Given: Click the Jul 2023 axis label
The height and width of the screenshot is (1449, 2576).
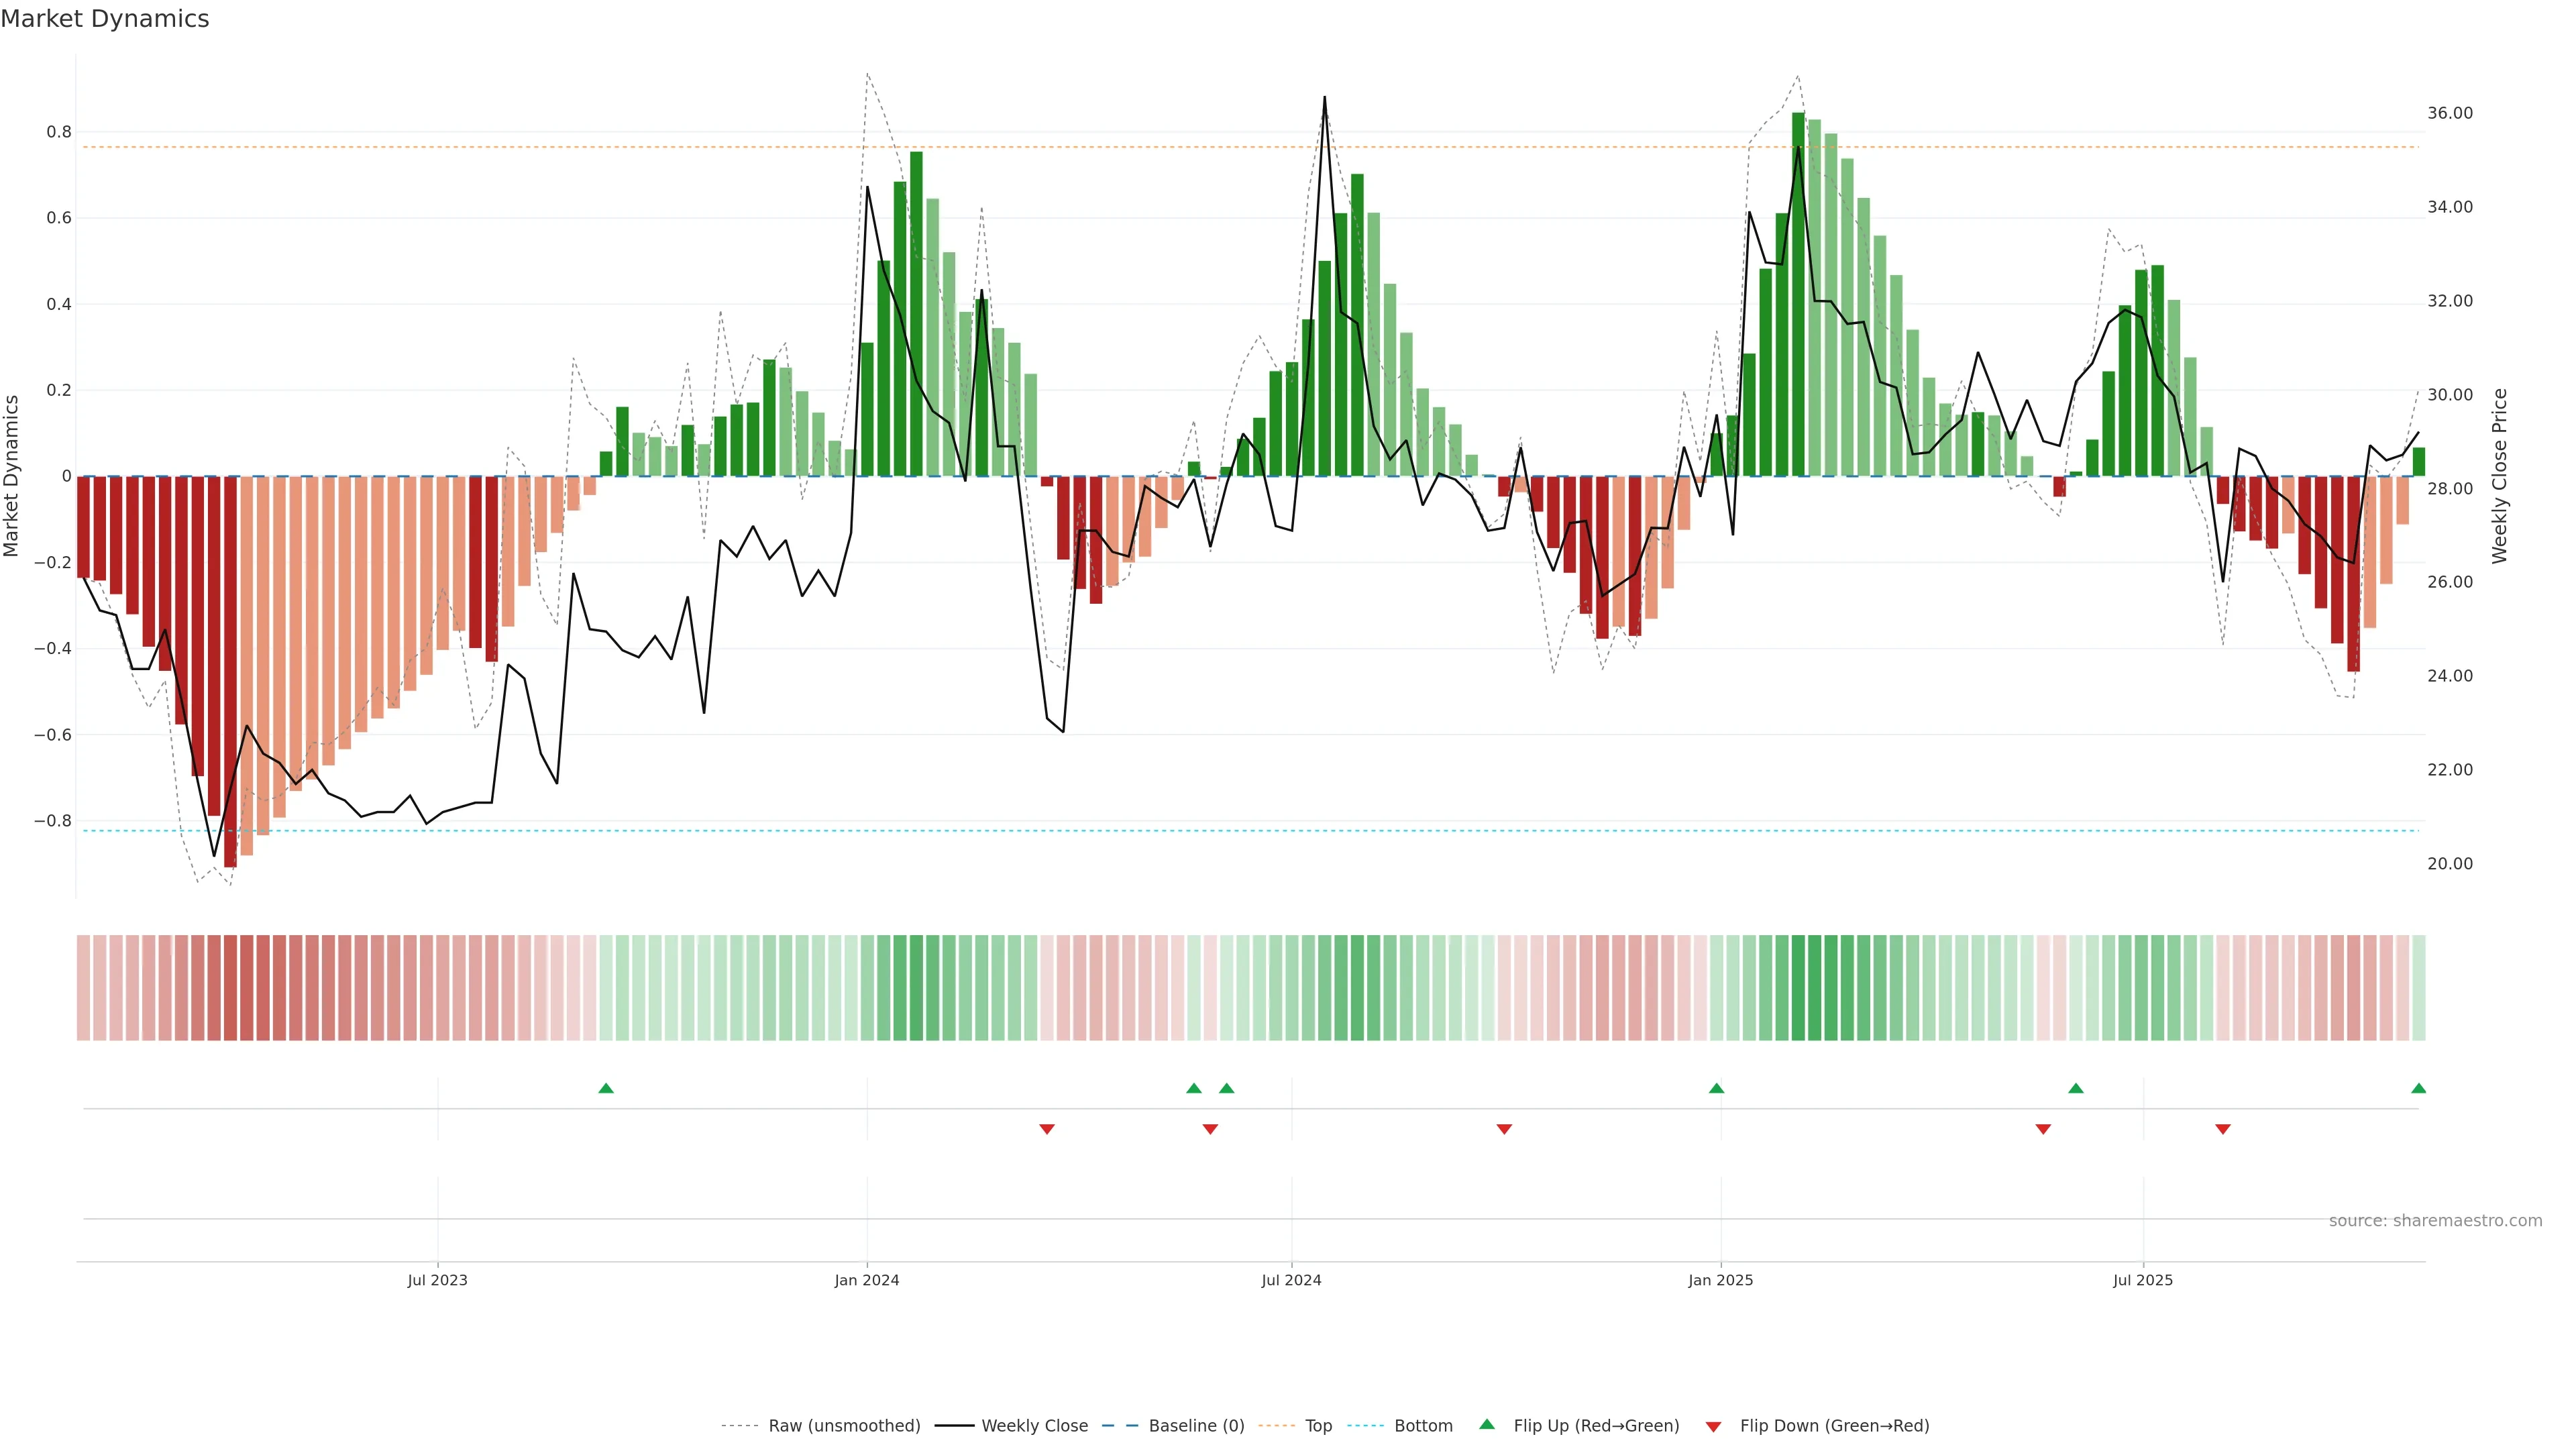Looking at the screenshot, I should (437, 1280).
